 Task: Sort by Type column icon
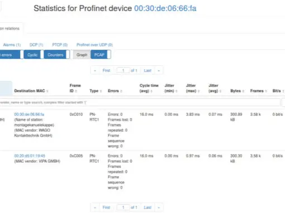tap(101, 91)
